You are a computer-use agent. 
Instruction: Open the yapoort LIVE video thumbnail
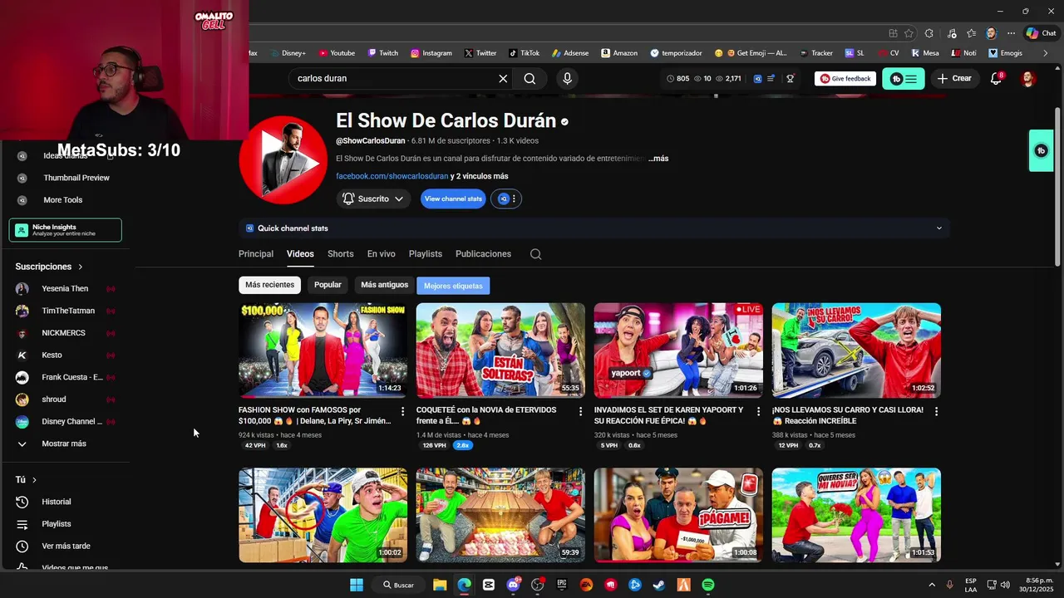[678, 350]
